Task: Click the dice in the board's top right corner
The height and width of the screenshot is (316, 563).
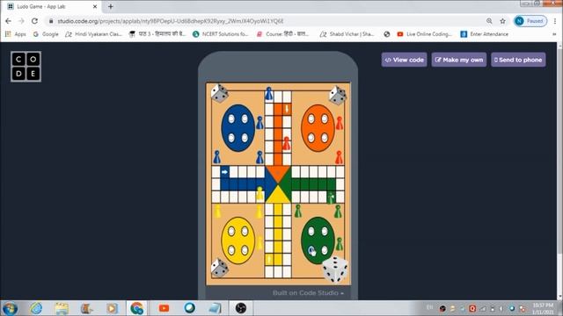Action: [x=338, y=95]
